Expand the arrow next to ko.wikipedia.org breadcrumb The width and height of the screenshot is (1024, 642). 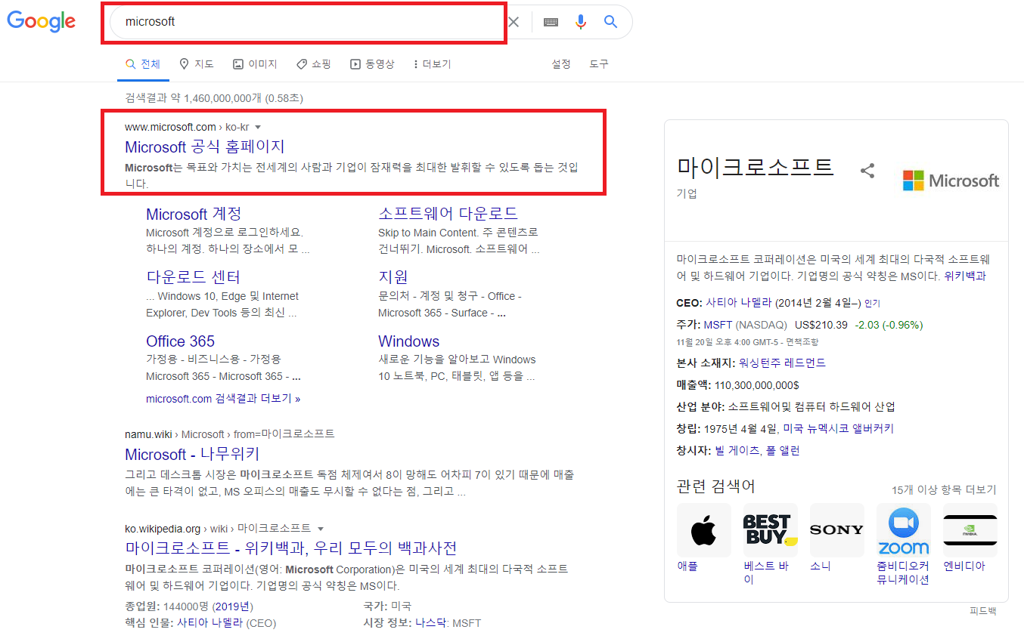point(321,528)
